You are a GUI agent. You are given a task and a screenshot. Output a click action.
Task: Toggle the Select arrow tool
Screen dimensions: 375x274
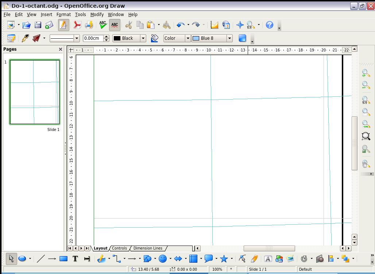[x=11, y=259]
